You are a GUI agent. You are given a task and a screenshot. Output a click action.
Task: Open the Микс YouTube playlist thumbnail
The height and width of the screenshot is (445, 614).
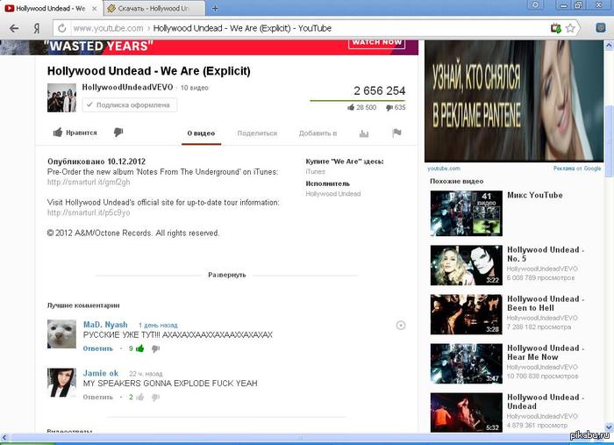(x=466, y=213)
